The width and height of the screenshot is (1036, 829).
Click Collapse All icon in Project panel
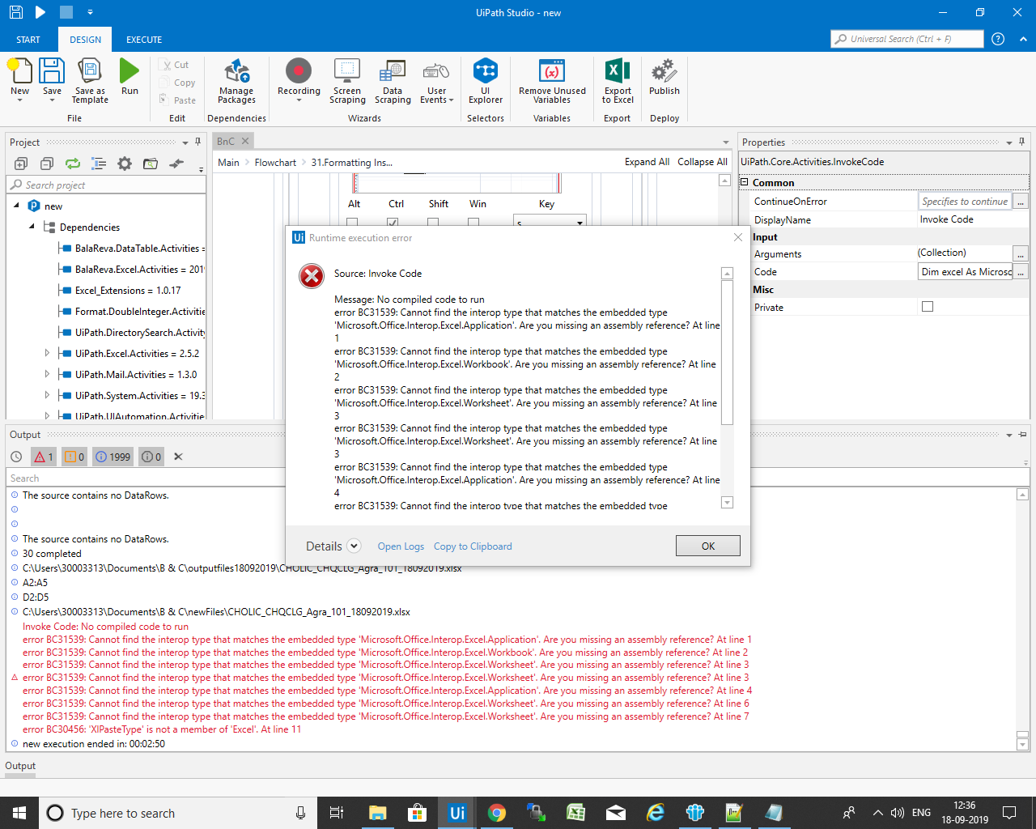(x=47, y=164)
